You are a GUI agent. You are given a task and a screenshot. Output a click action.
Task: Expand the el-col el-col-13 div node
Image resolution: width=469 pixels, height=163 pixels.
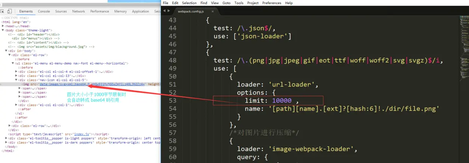click(x=16, y=76)
